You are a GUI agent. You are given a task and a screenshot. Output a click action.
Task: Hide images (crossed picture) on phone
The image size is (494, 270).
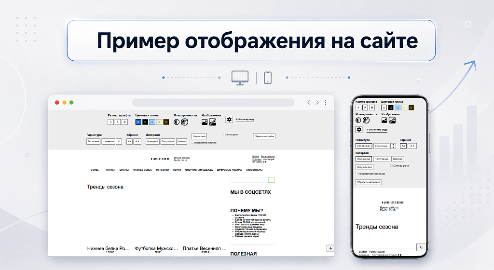pos(392,120)
